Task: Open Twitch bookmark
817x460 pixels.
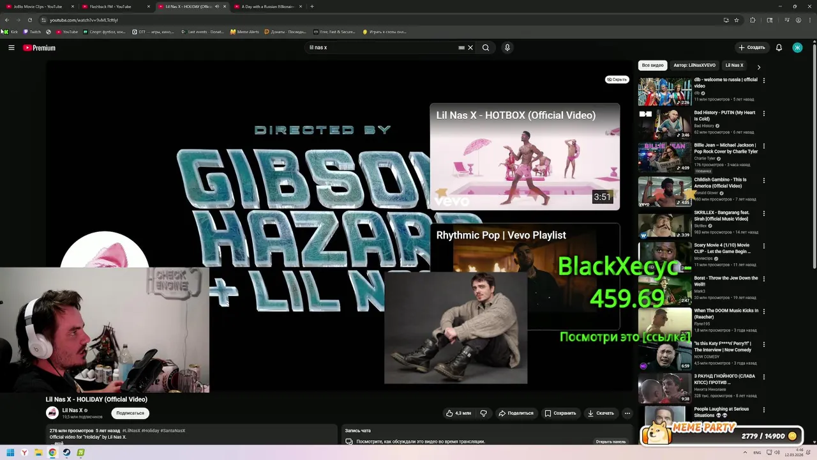Action: point(32,31)
